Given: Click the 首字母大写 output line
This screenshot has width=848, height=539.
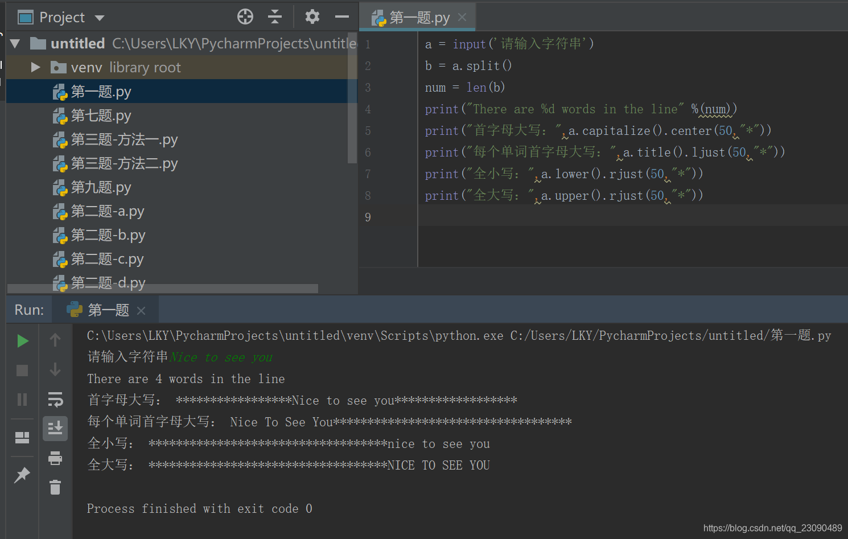Looking at the screenshot, I should [302, 401].
